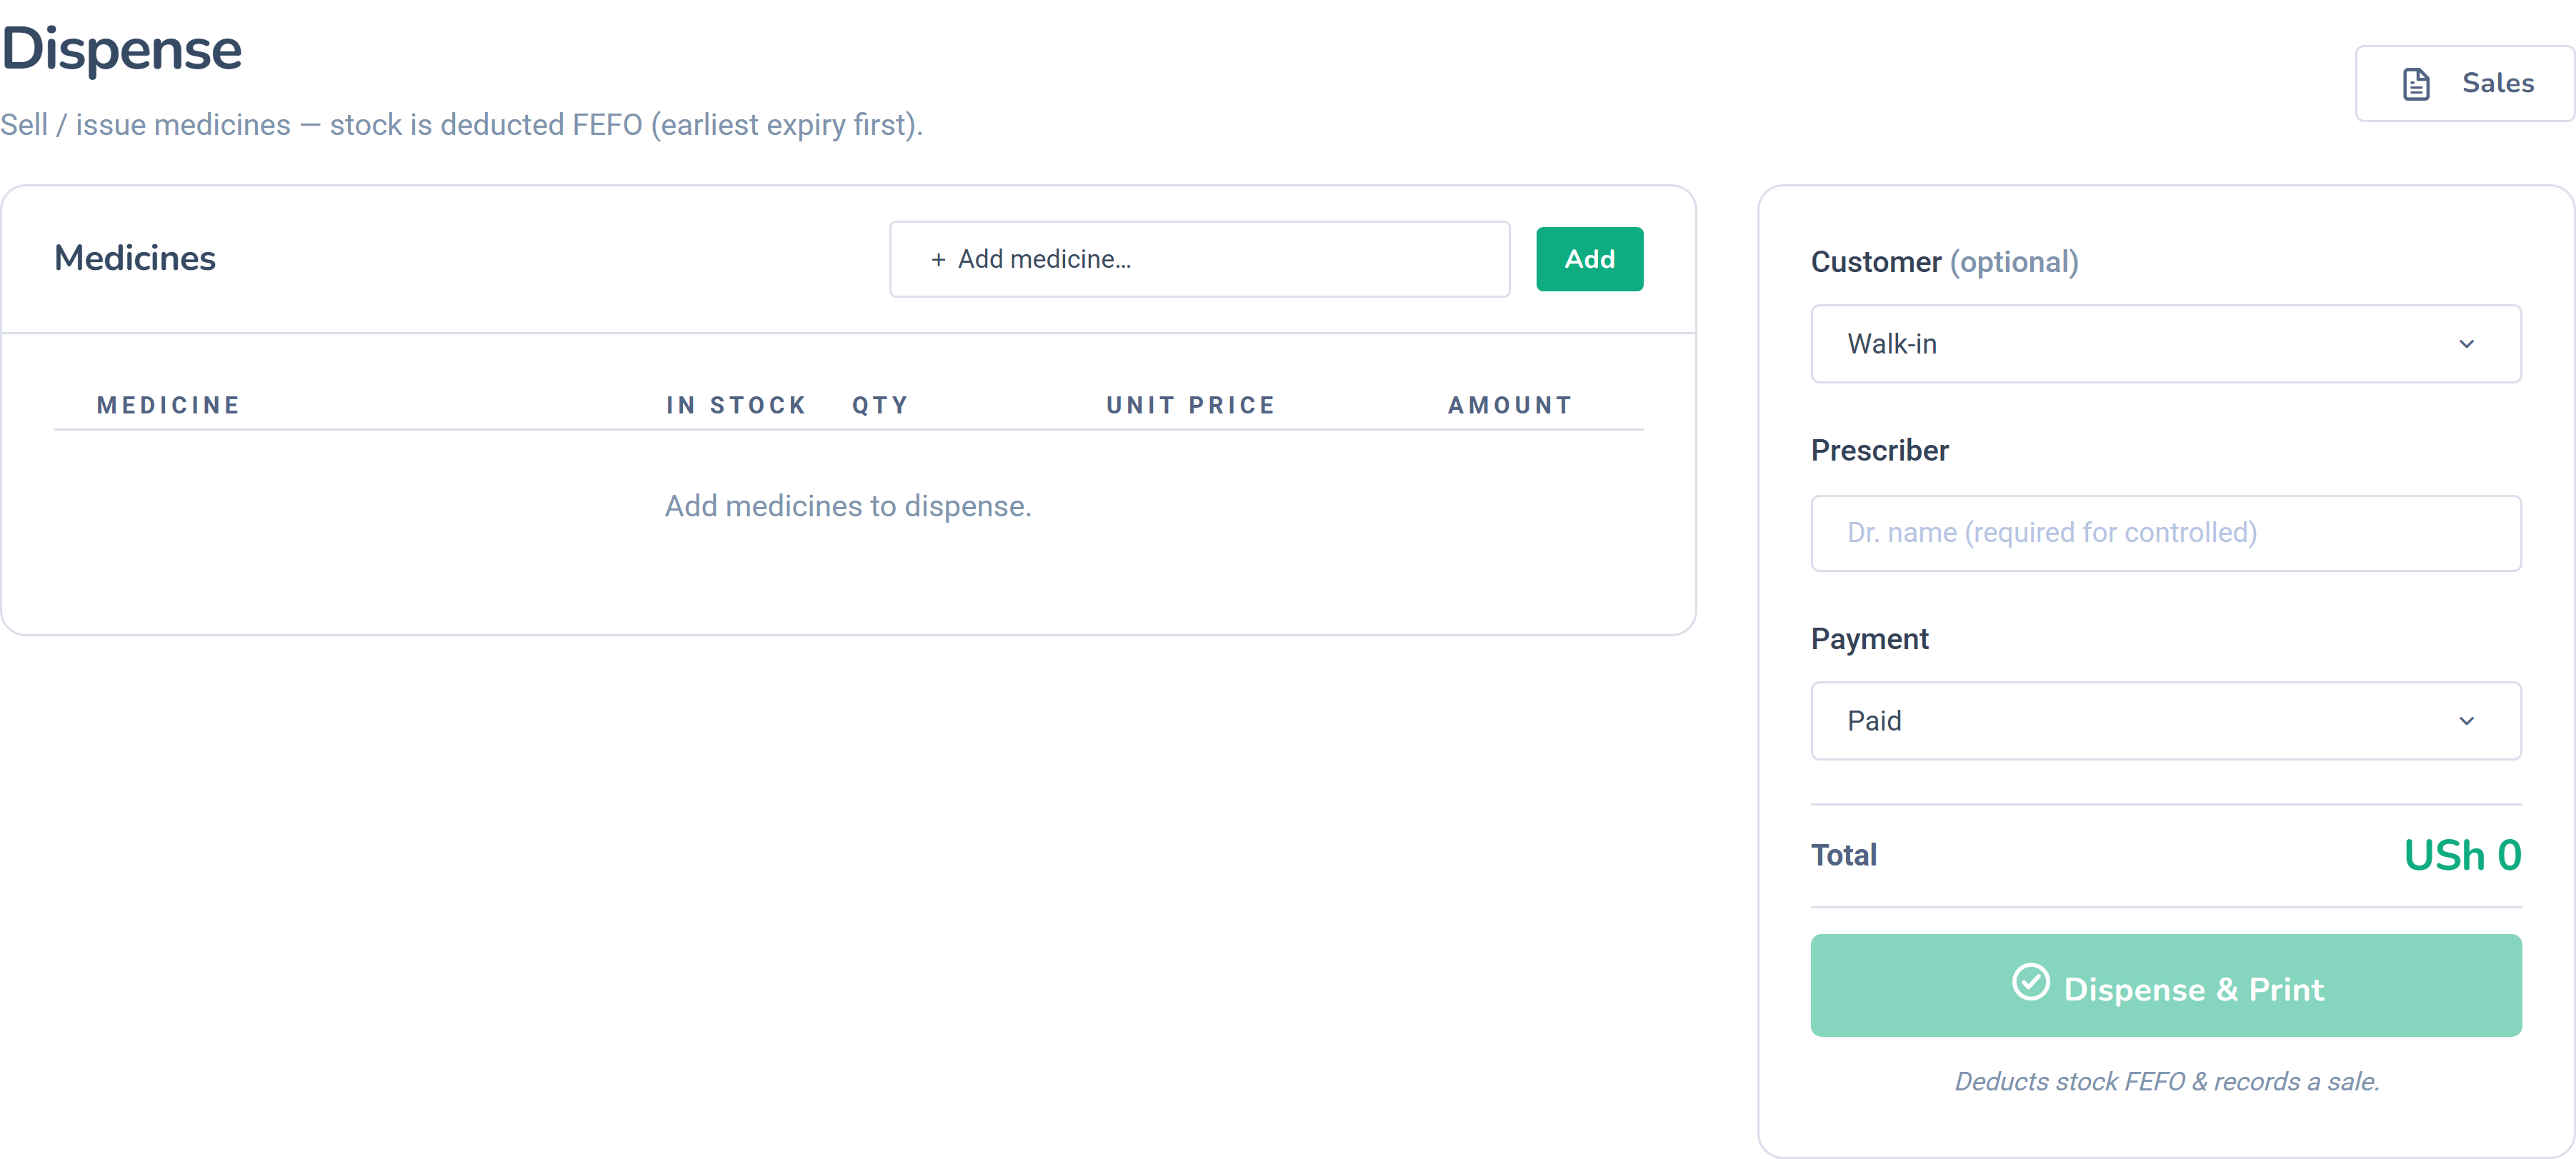Click the Medicines panel title
Viewport: 2576px width, 1159px height.
point(135,258)
